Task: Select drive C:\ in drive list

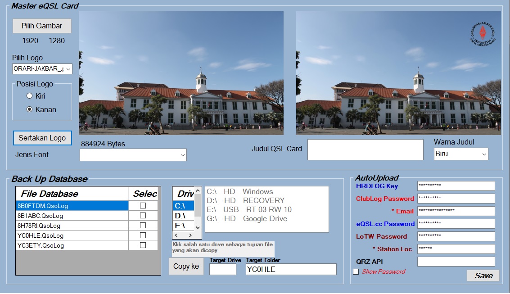Action: pyautogui.click(x=184, y=206)
